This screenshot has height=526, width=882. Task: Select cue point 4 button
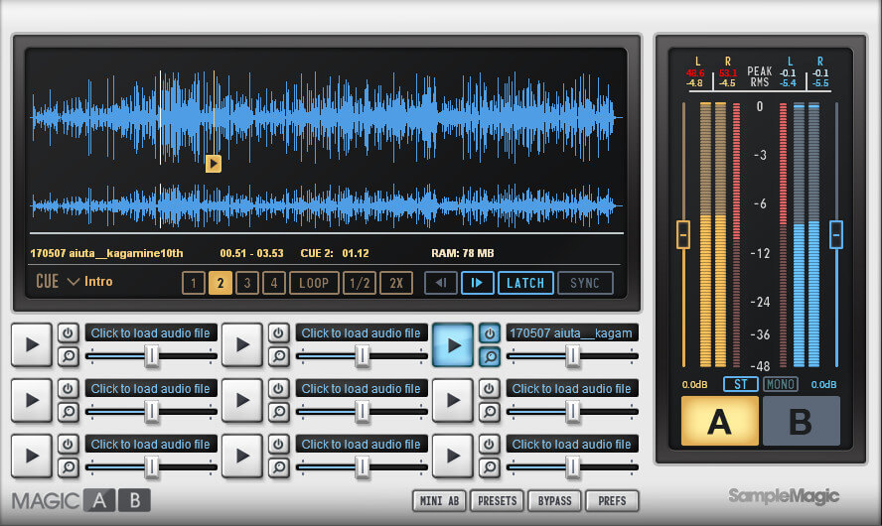(x=274, y=283)
